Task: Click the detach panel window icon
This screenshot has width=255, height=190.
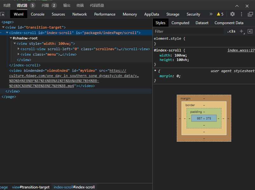Action: coord(250,14)
